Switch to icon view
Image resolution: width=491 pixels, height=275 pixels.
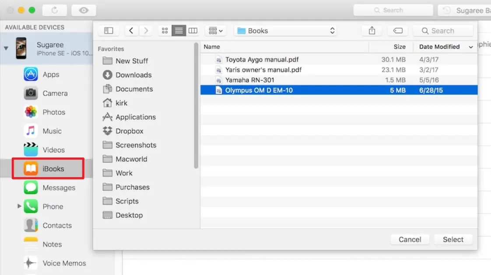[165, 31]
